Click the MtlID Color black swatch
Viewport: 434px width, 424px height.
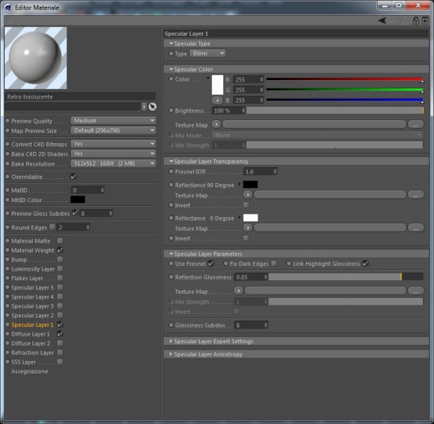78,199
